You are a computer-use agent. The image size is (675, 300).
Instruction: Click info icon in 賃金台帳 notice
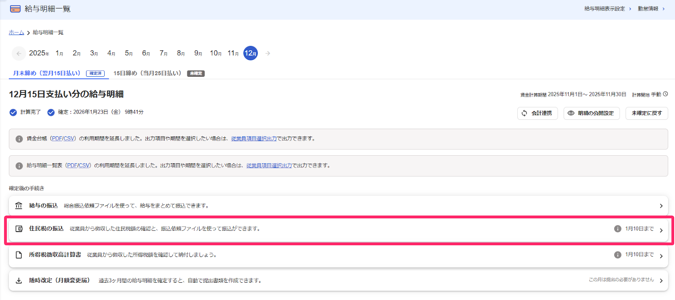coord(19,139)
